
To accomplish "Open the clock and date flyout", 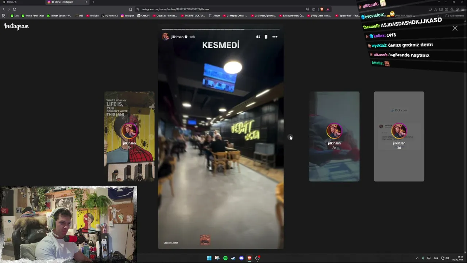I will [458, 258].
